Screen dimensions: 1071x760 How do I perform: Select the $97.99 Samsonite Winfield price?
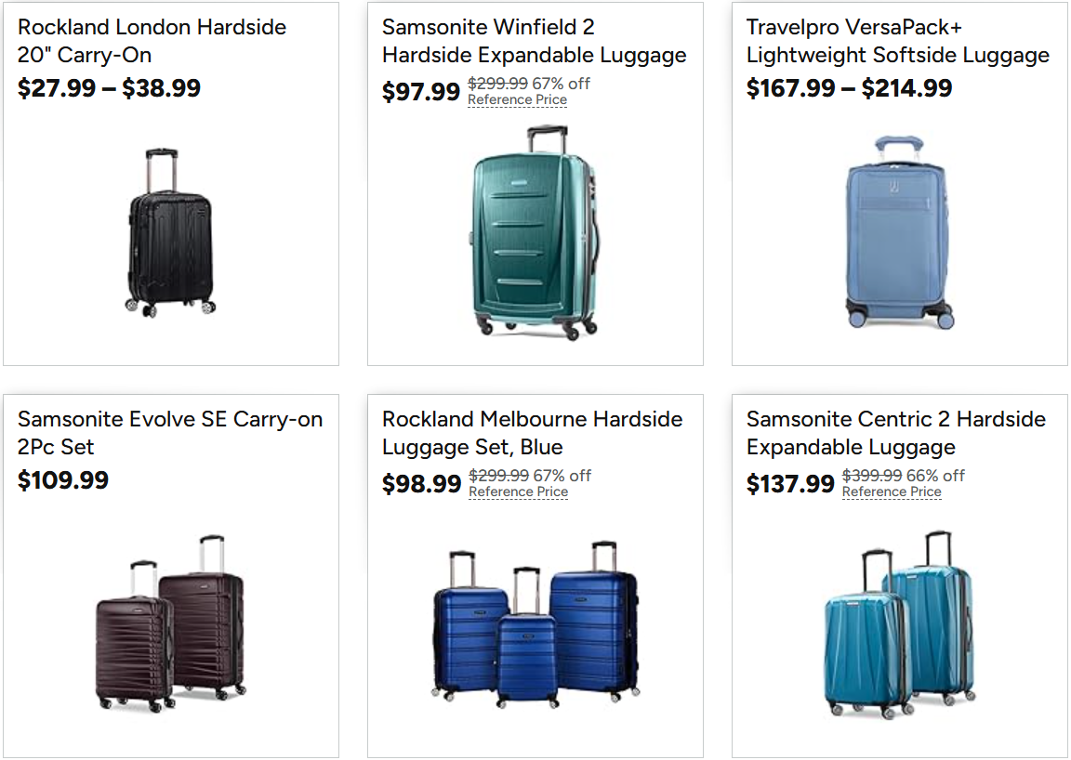421,92
